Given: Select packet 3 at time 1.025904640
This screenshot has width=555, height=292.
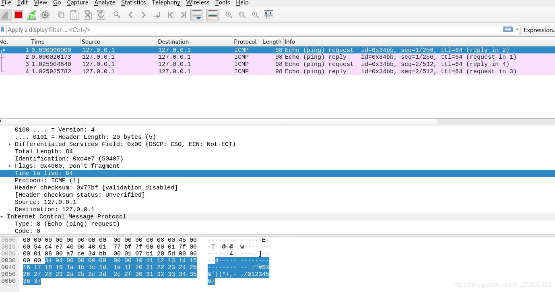Looking at the screenshot, I should 277,64.
